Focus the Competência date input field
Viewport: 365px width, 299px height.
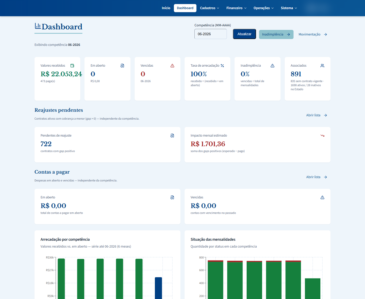(x=211, y=34)
